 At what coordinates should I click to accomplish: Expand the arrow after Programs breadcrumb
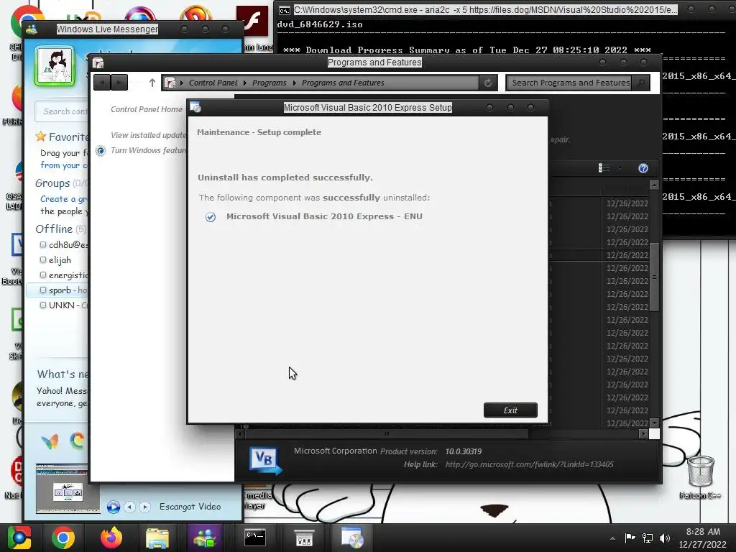[x=294, y=83]
